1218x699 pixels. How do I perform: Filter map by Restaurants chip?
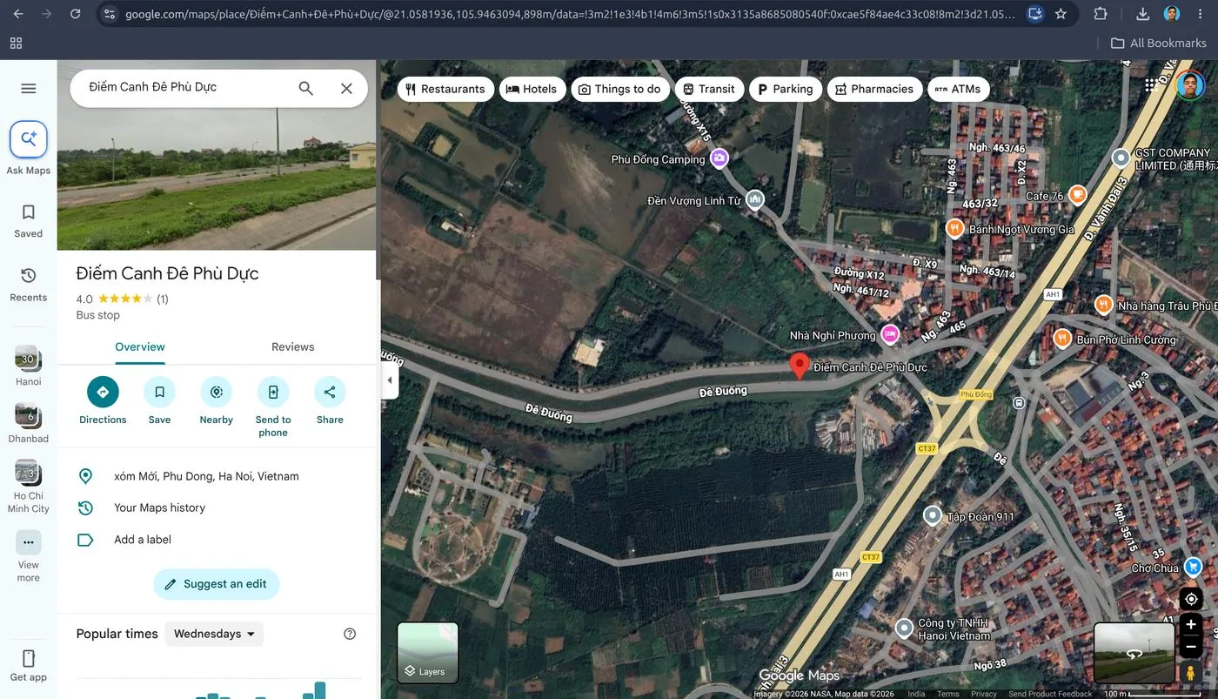point(446,89)
